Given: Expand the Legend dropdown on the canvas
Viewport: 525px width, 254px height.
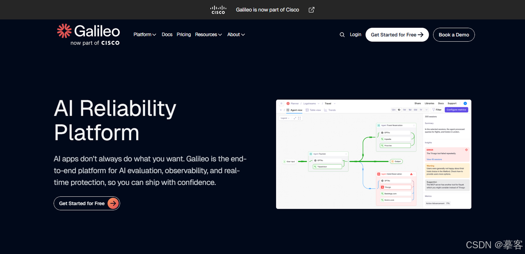Looking at the screenshot, I should pos(285,118).
